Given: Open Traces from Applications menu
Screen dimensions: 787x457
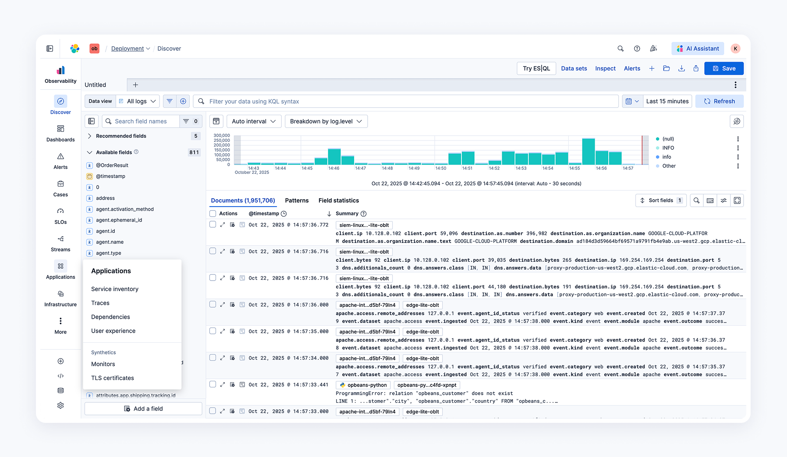Looking at the screenshot, I should pos(100,303).
